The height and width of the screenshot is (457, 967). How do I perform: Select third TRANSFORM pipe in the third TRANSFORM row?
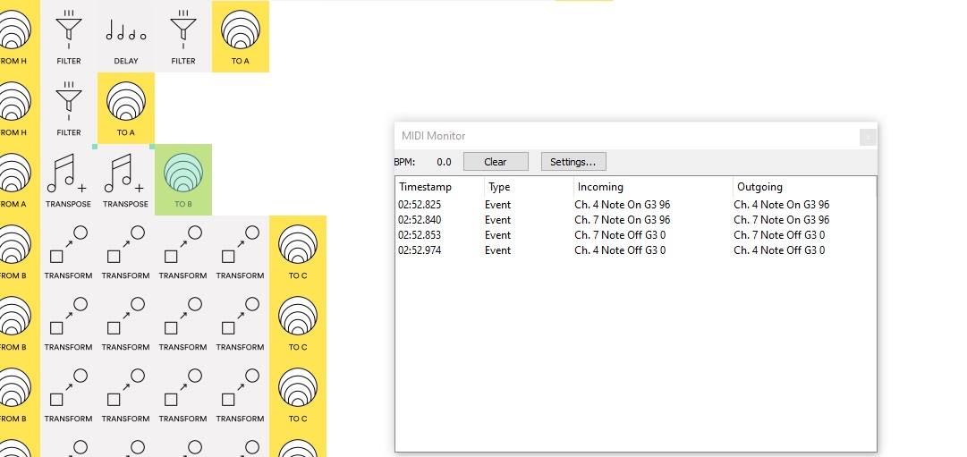(x=183, y=394)
